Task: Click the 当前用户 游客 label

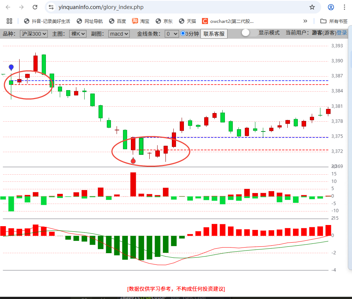Action: click(x=311, y=33)
